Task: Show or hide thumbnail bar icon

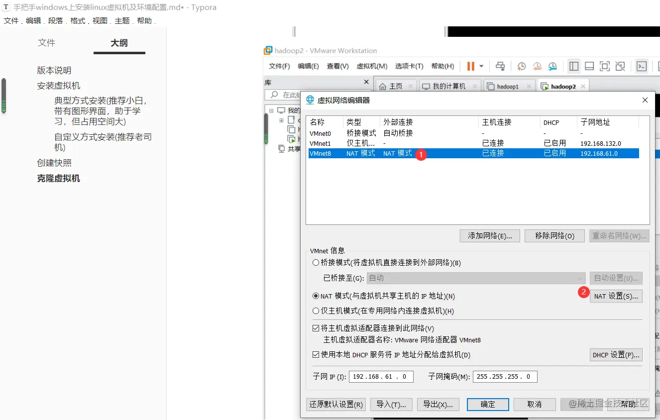Action: (x=588, y=66)
